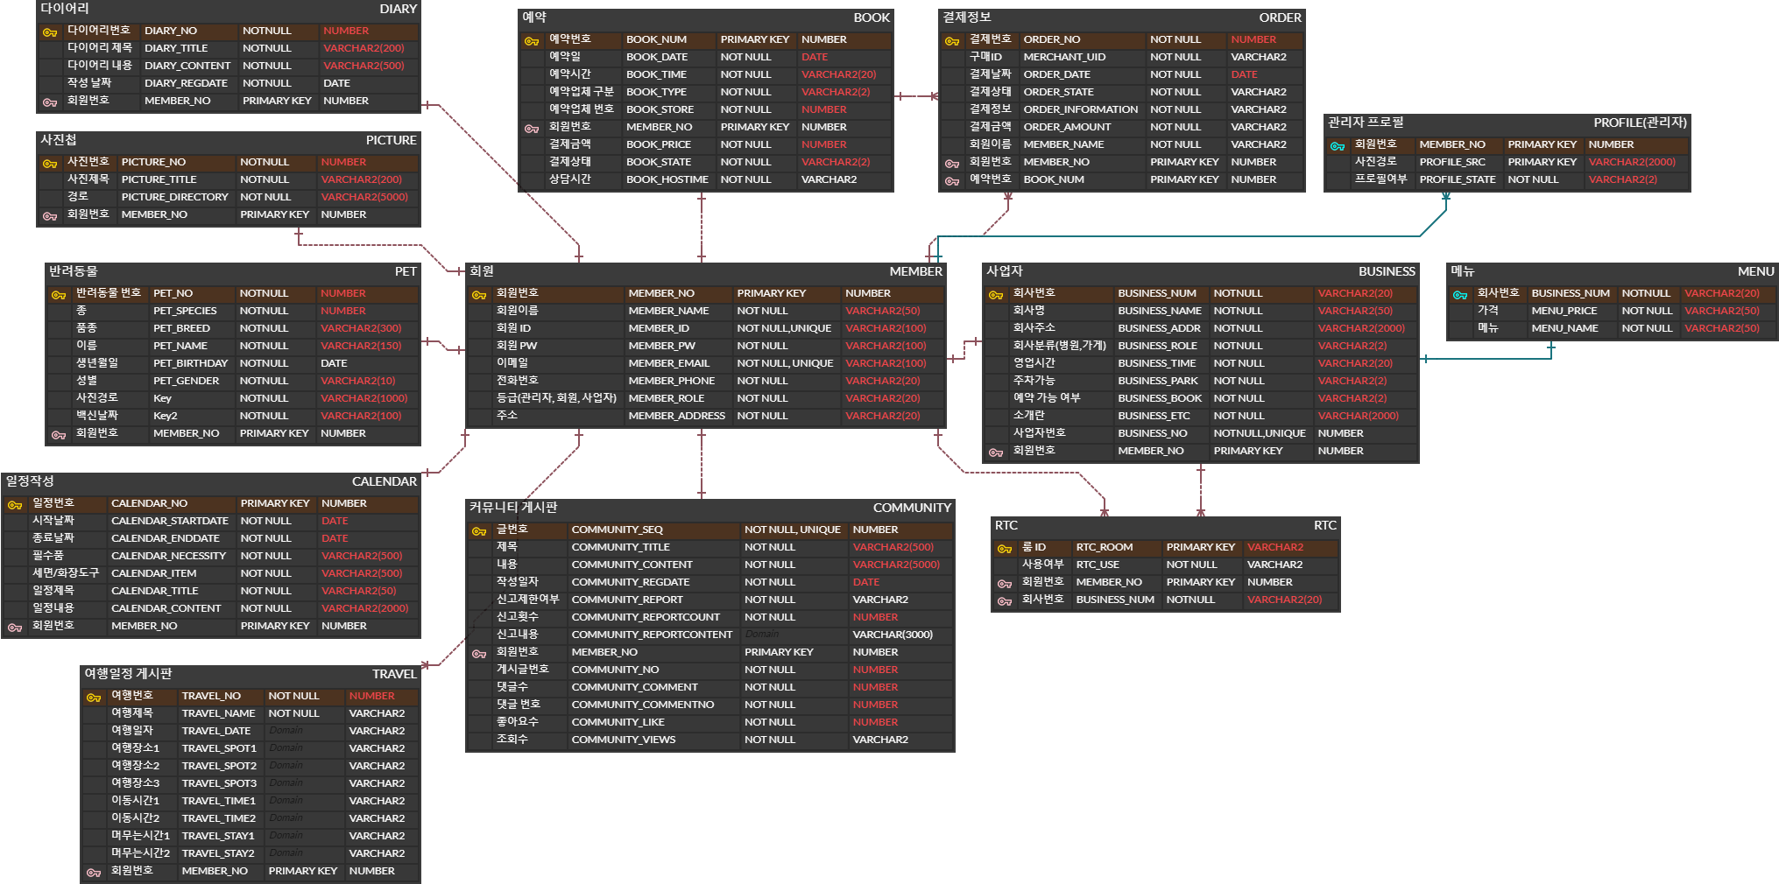Click the foreign key icon in PET table's MEMBER_NO row
Screen dimensions: 1779x884
coord(59,434)
